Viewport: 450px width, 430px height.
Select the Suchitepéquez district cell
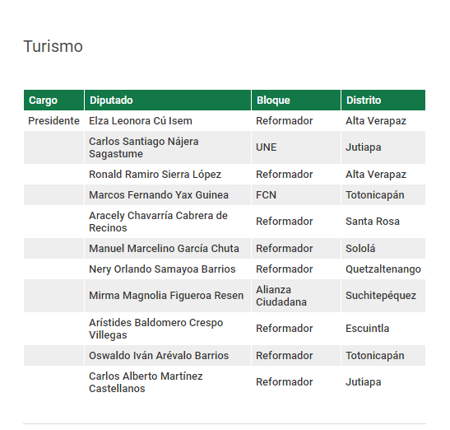click(381, 296)
